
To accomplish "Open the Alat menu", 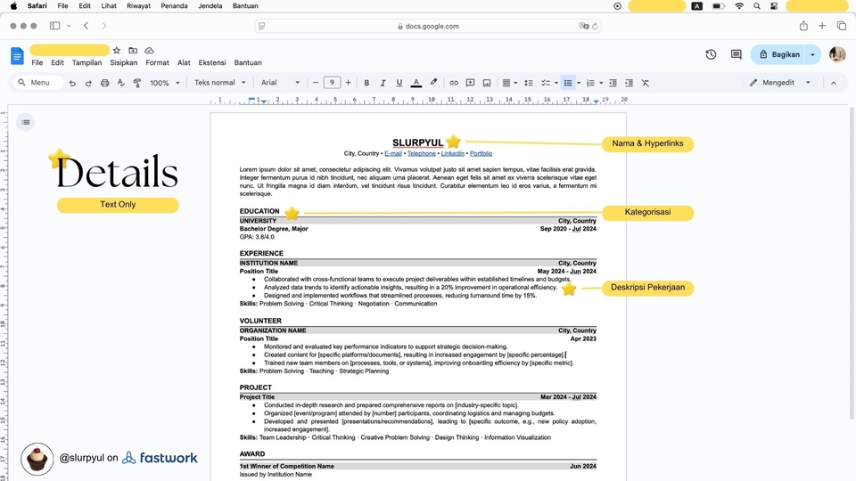I will 184,62.
